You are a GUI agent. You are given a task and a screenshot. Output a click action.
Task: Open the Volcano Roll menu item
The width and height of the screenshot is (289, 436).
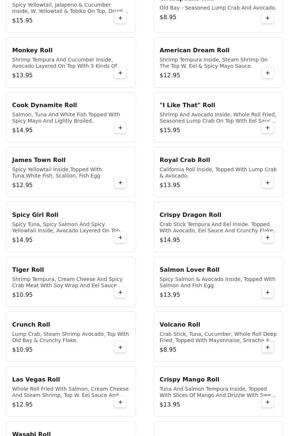click(180, 325)
